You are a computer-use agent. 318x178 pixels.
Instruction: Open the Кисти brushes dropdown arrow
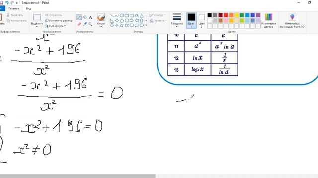(x=101, y=26)
